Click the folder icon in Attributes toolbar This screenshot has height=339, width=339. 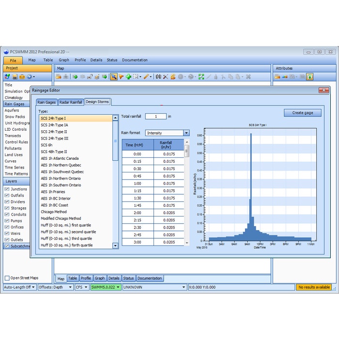pyautogui.click(x=277, y=77)
